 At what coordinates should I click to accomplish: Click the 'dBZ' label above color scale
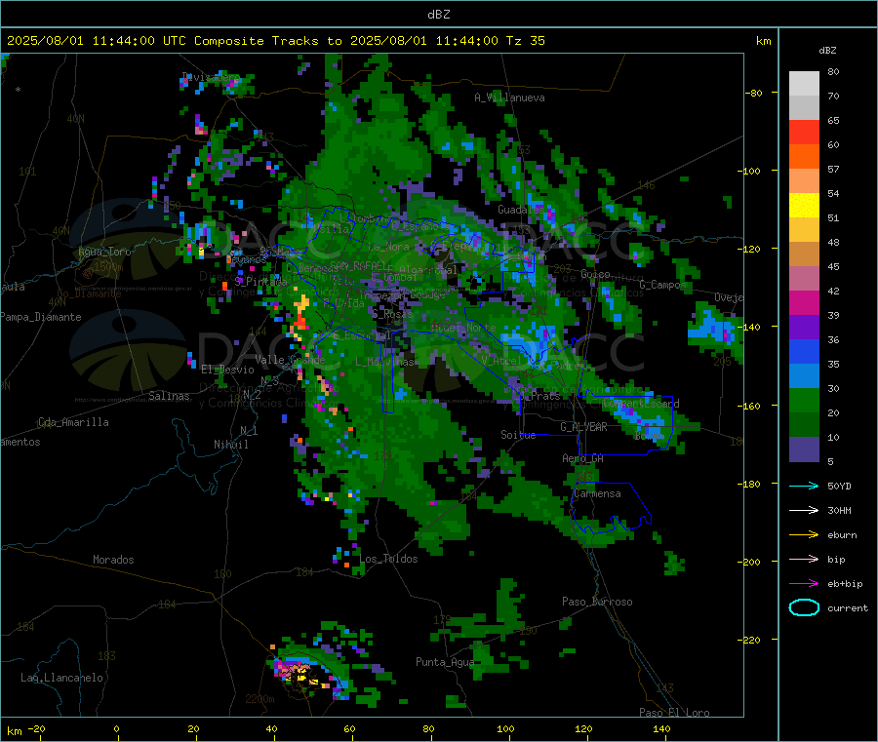coord(827,51)
